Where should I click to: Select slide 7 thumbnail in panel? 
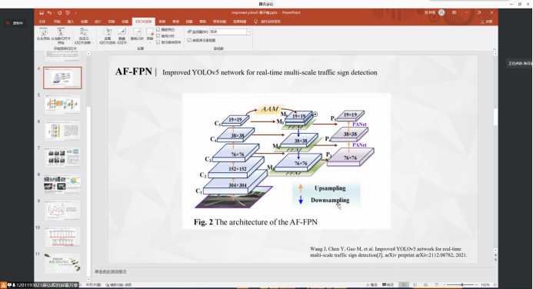(62, 158)
